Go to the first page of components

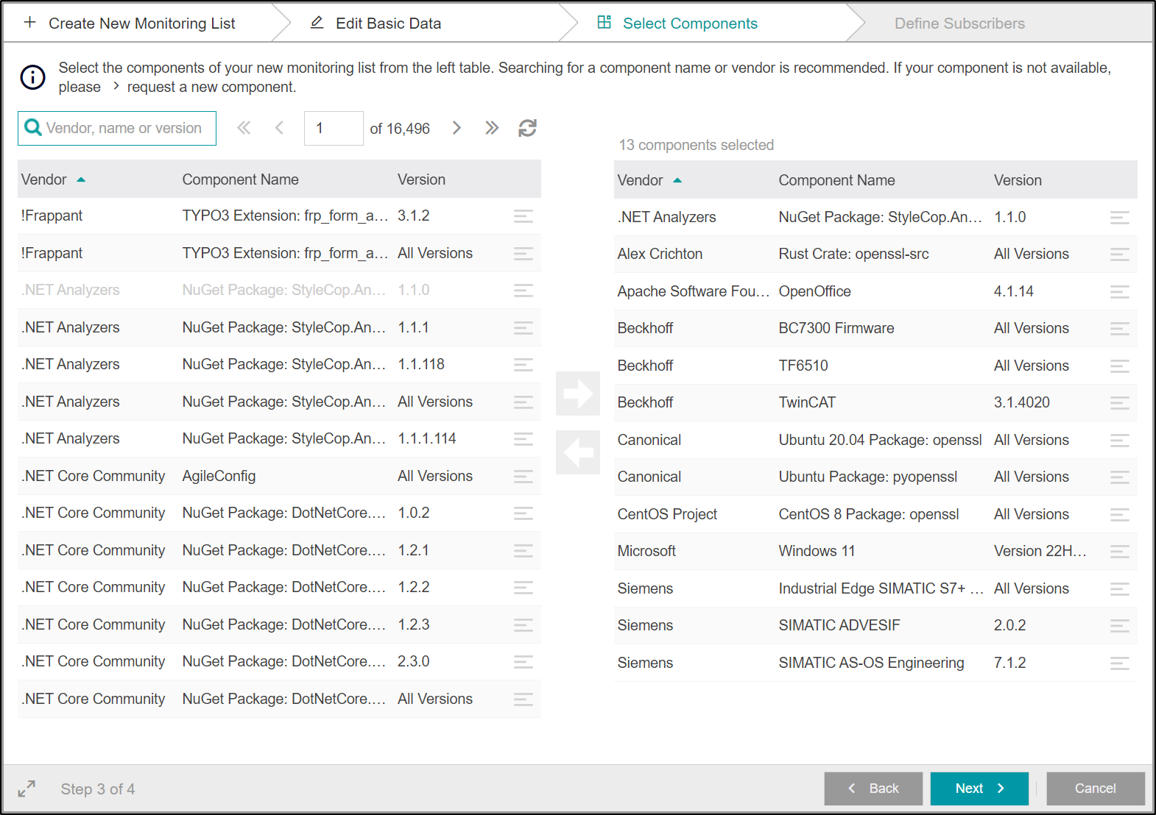(244, 128)
